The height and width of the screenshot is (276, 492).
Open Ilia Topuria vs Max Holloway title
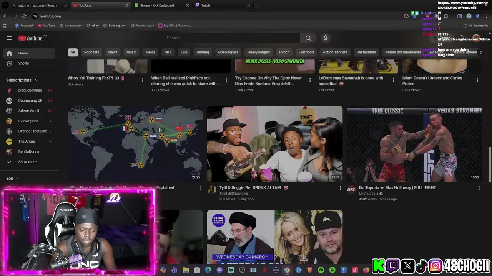[397, 188]
